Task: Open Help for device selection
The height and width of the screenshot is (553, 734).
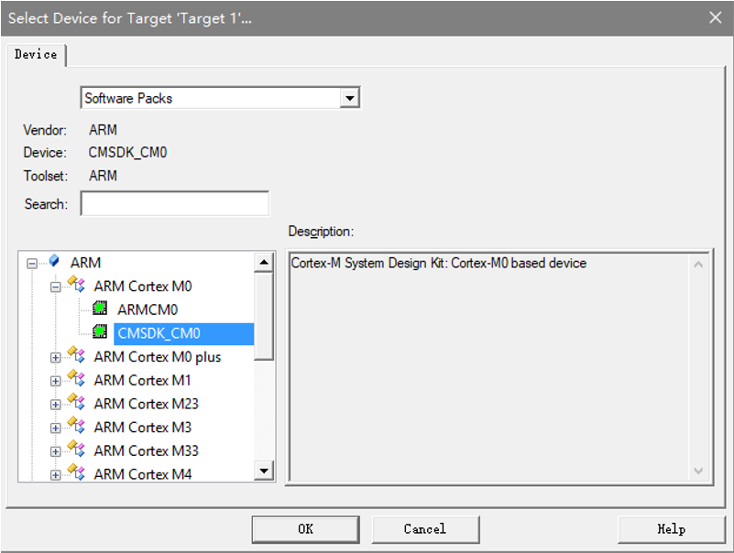Action: pos(671,529)
